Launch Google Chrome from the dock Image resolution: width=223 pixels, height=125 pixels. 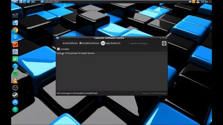pyautogui.click(x=15, y=30)
